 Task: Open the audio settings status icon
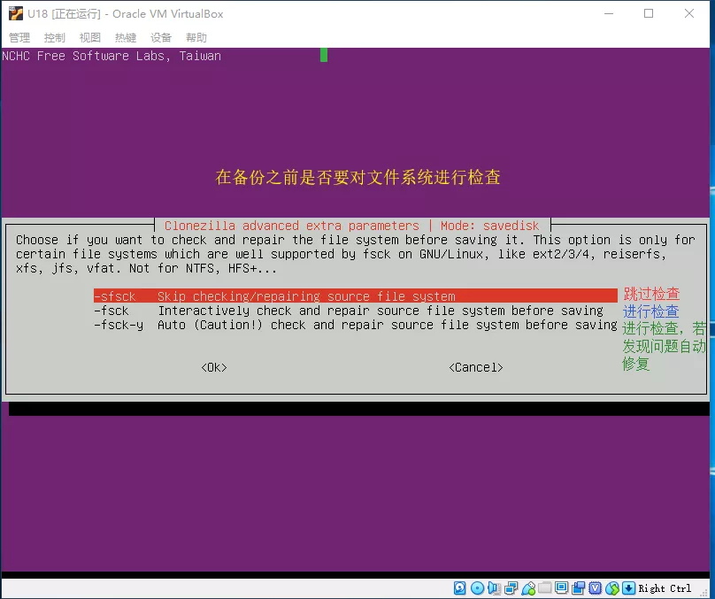494,588
